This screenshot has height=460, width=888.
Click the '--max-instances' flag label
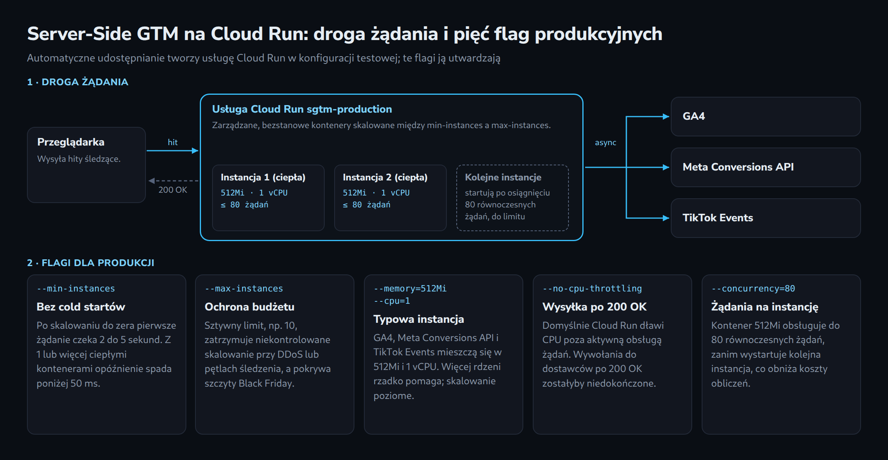[x=244, y=289]
